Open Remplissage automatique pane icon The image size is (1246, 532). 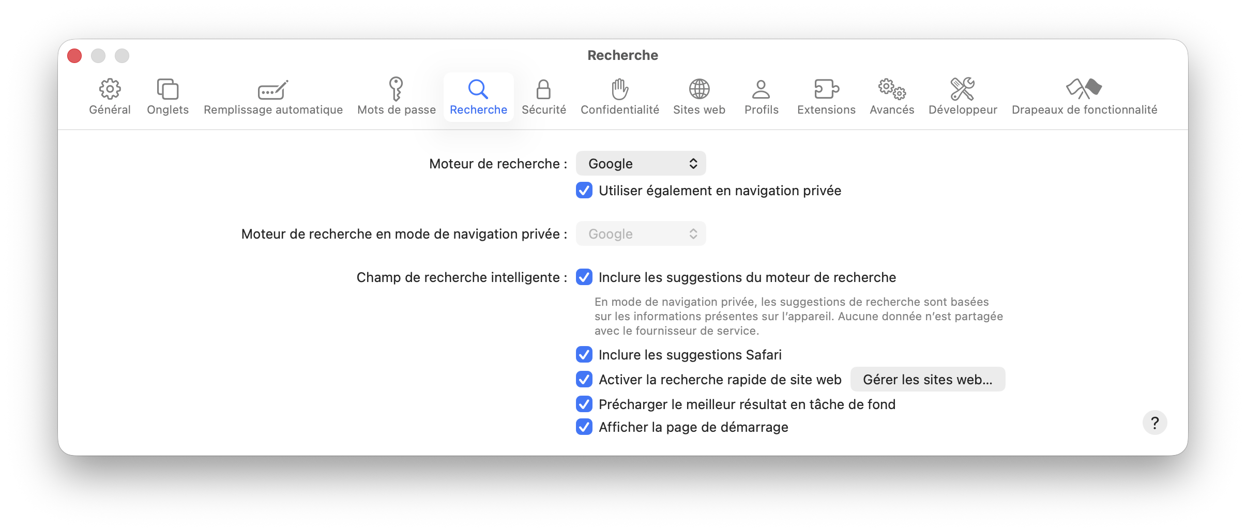click(273, 89)
